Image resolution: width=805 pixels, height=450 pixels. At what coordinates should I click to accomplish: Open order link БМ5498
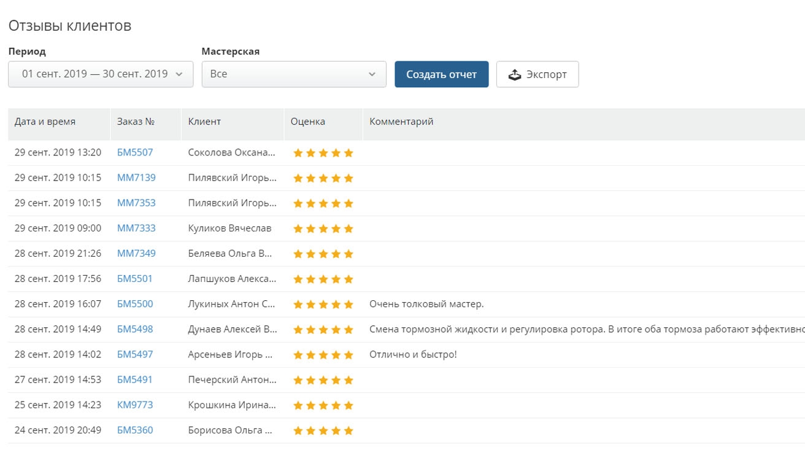pos(135,329)
